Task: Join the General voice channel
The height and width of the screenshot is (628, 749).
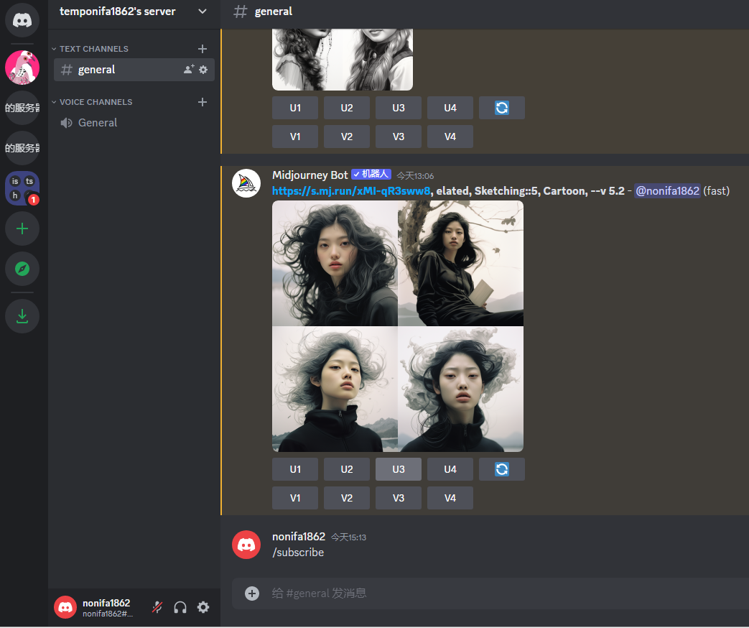Action: (98, 123)
